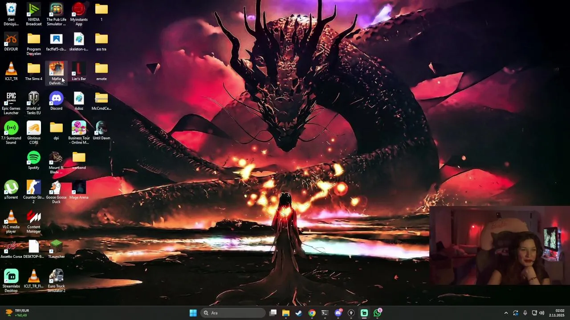Launch 7.1 Surround Sound app
Screen dimensions: 570x320
point(11,132)
